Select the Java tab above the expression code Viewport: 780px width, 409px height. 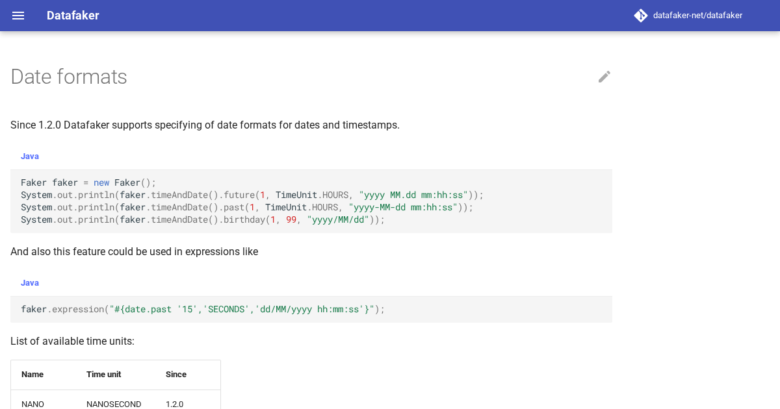(x=30, y=283)
